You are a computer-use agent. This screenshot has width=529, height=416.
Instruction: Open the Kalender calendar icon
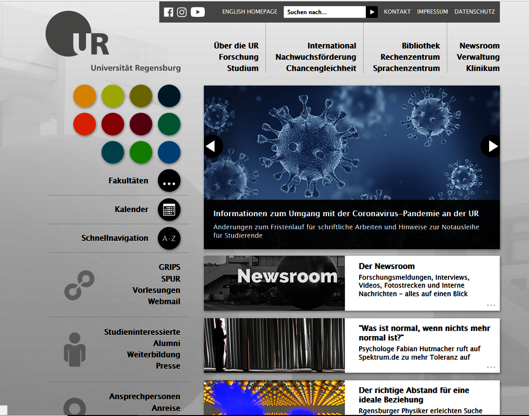coord(169,210)
